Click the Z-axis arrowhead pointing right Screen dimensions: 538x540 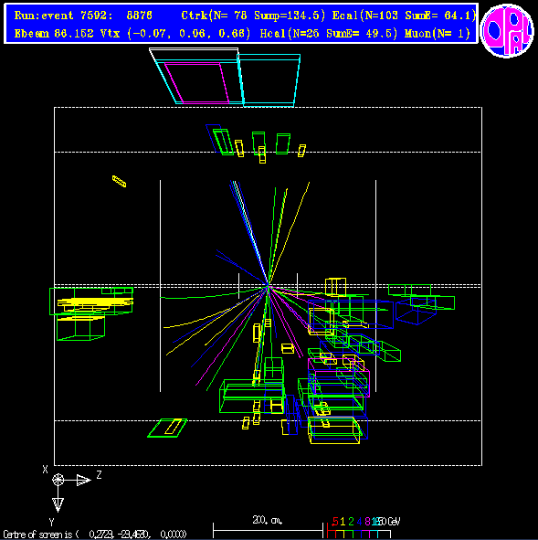tap(83, 480)
